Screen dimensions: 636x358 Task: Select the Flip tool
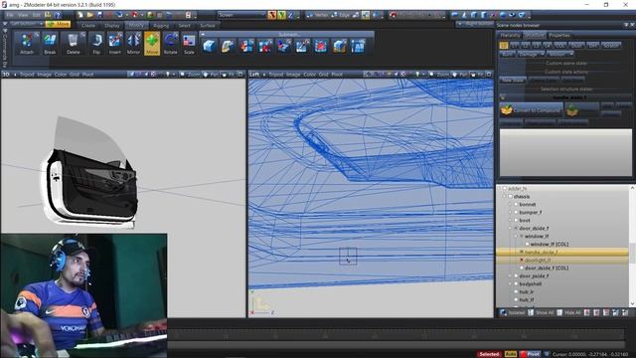[96, 44]
